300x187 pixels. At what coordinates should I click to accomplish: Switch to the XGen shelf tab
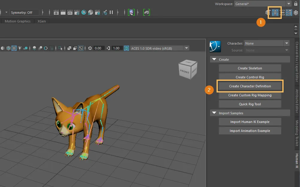coord(42,21)
